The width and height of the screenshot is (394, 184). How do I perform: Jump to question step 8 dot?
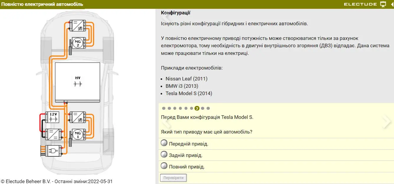click(203, 108)
